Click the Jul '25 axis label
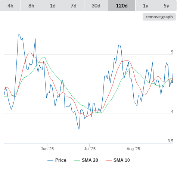This screenshot has width=177, height=170. click(90, 149)
